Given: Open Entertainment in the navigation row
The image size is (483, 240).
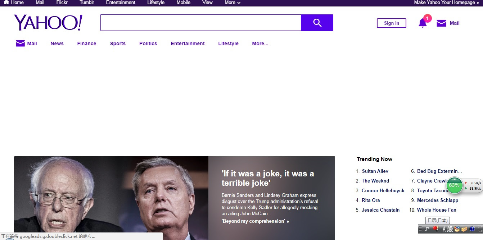Looking at the screenshot, I should (x=188, y=43).
